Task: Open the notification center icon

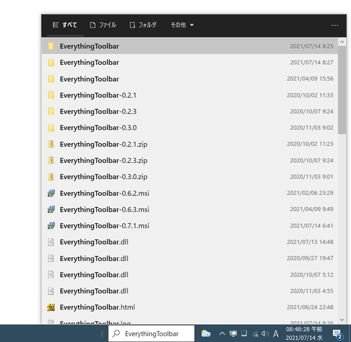Action: point(338,334)
